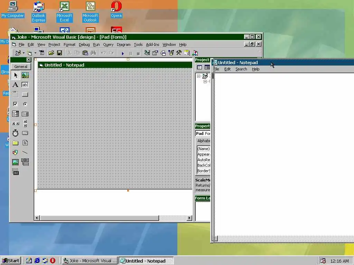
Task: Select the Frame control in the toolbox
Action: pyautogui.click(x=15, y=94)
